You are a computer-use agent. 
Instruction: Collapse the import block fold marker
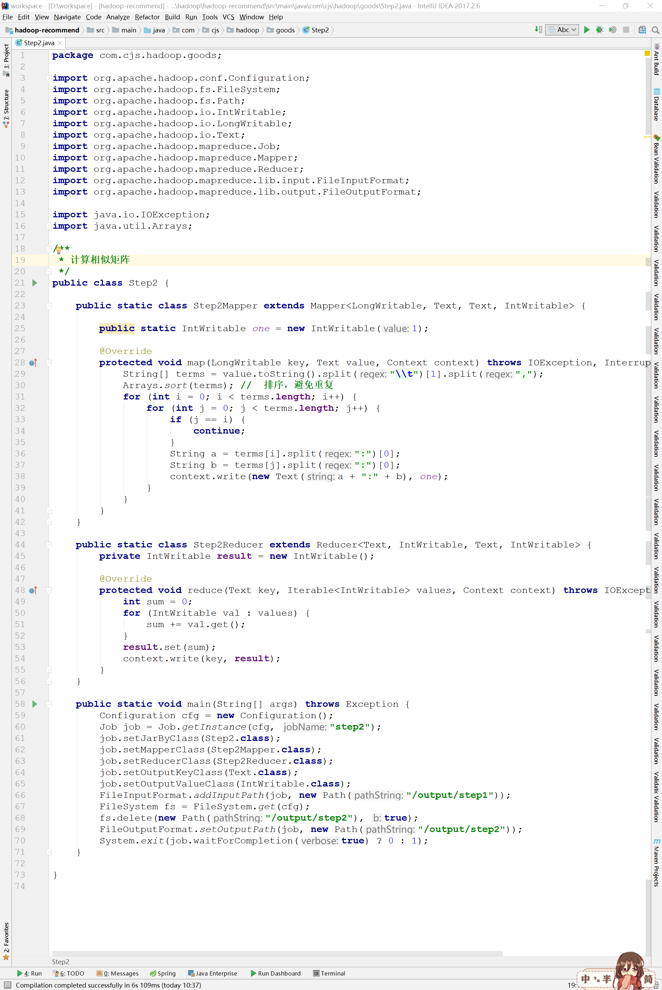tap(49, 78)
